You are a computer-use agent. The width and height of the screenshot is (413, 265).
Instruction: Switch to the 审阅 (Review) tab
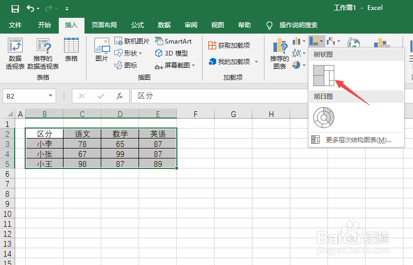191,25
